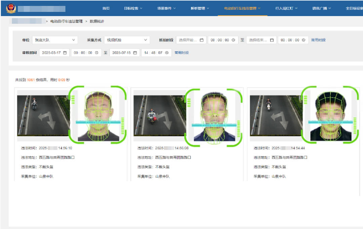Click 电动自行车违法管理 in the breadcrumb
Image resolution: width=363 pixels, height=229 pixels.
coord(66,21)
